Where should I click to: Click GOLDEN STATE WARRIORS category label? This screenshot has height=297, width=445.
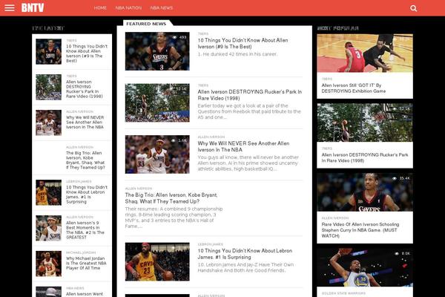[343, 293]
